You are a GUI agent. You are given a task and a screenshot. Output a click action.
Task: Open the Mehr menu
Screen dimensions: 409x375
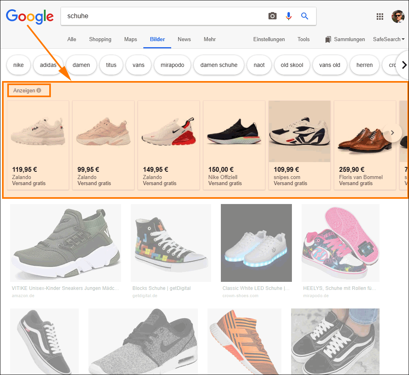pyautogui.click(x=210, y=40)
